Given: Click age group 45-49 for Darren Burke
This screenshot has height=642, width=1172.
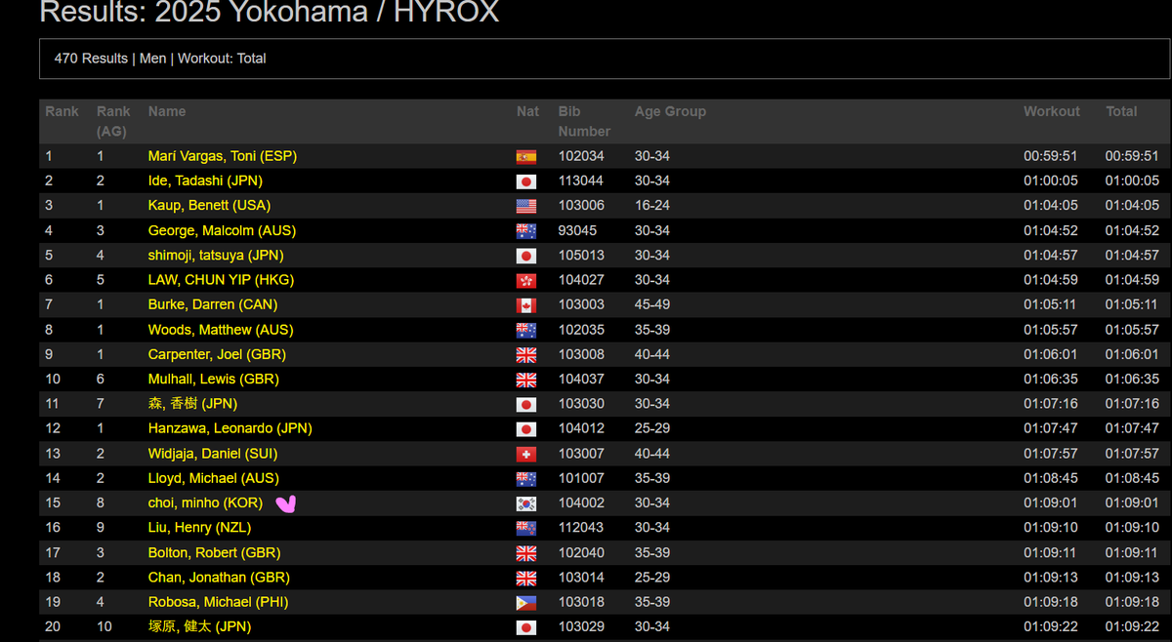Looking at the screenshot, I should coord(652,304).
